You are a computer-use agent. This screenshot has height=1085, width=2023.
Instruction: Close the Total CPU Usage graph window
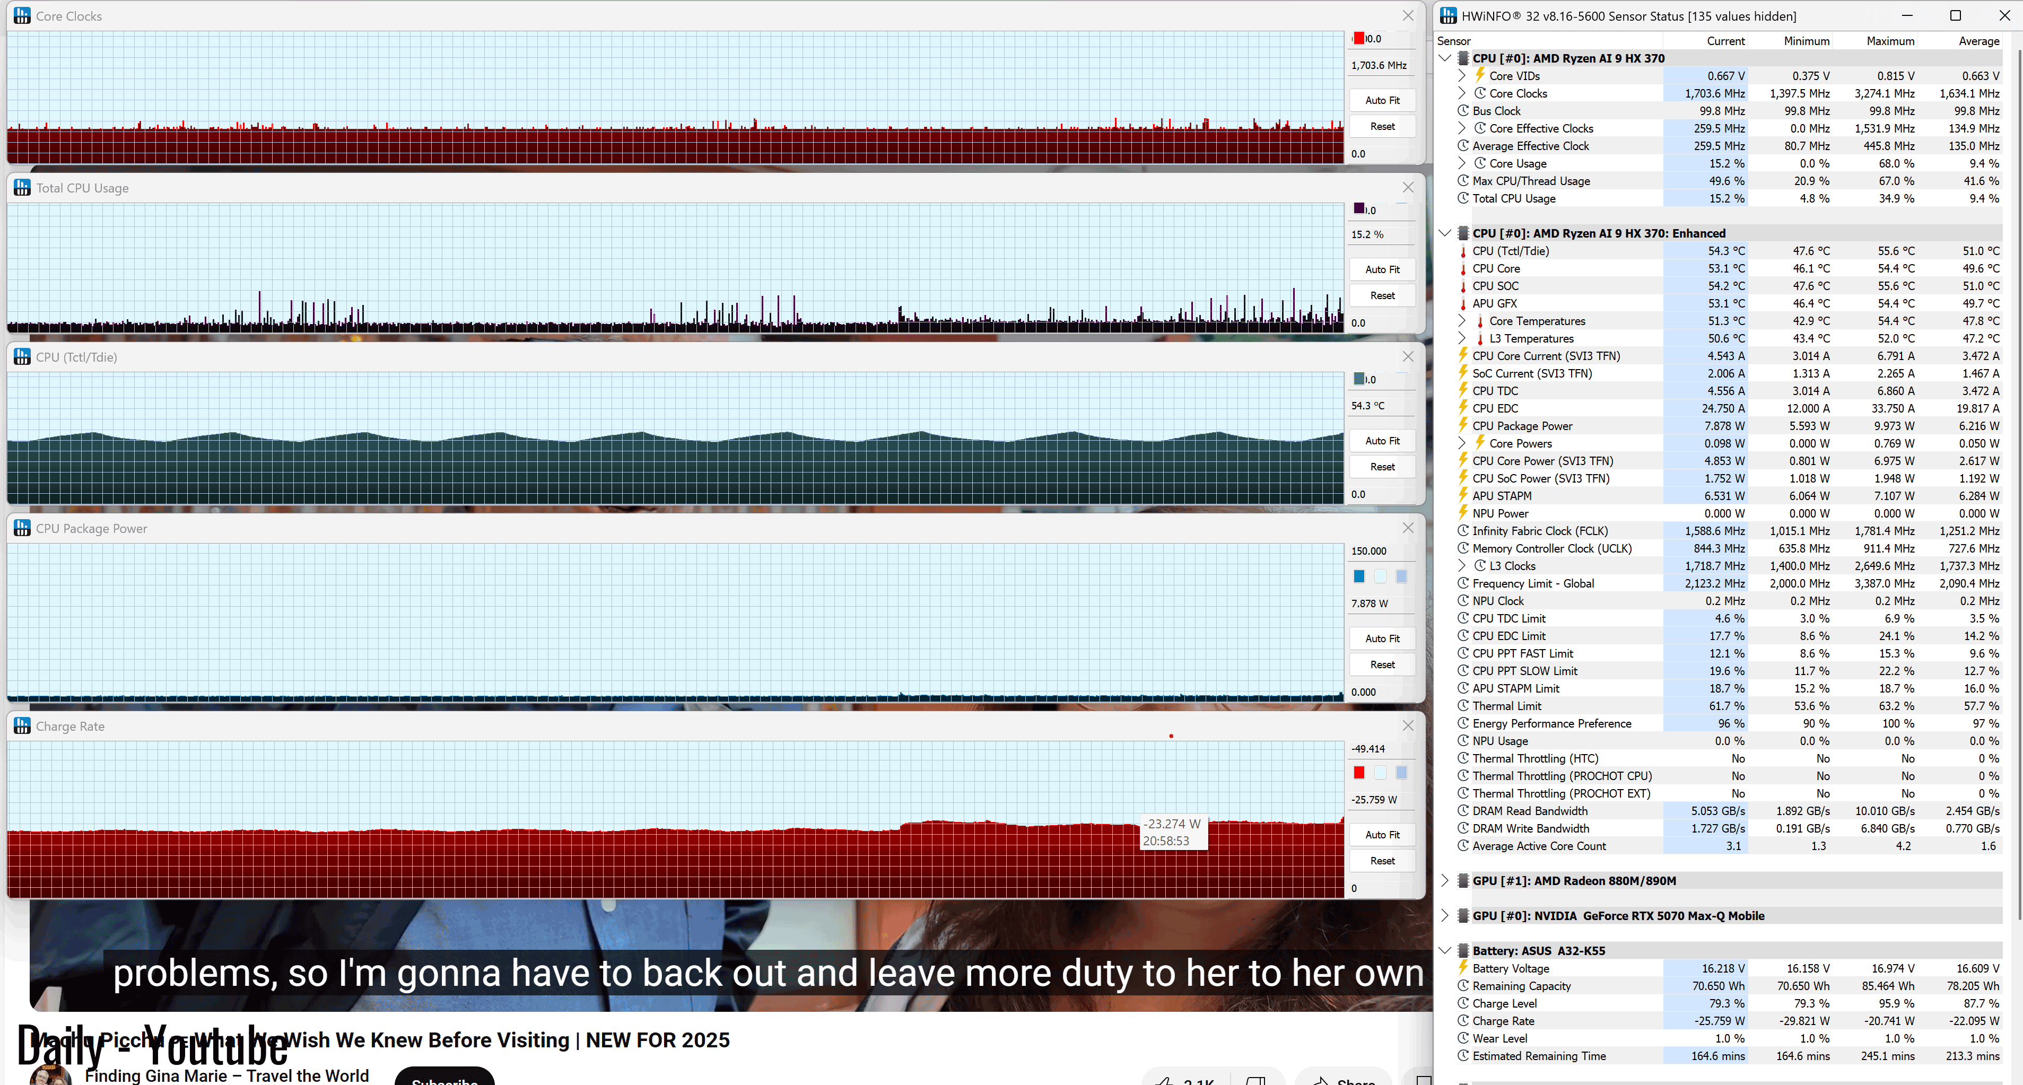(x=1407, y=187)
